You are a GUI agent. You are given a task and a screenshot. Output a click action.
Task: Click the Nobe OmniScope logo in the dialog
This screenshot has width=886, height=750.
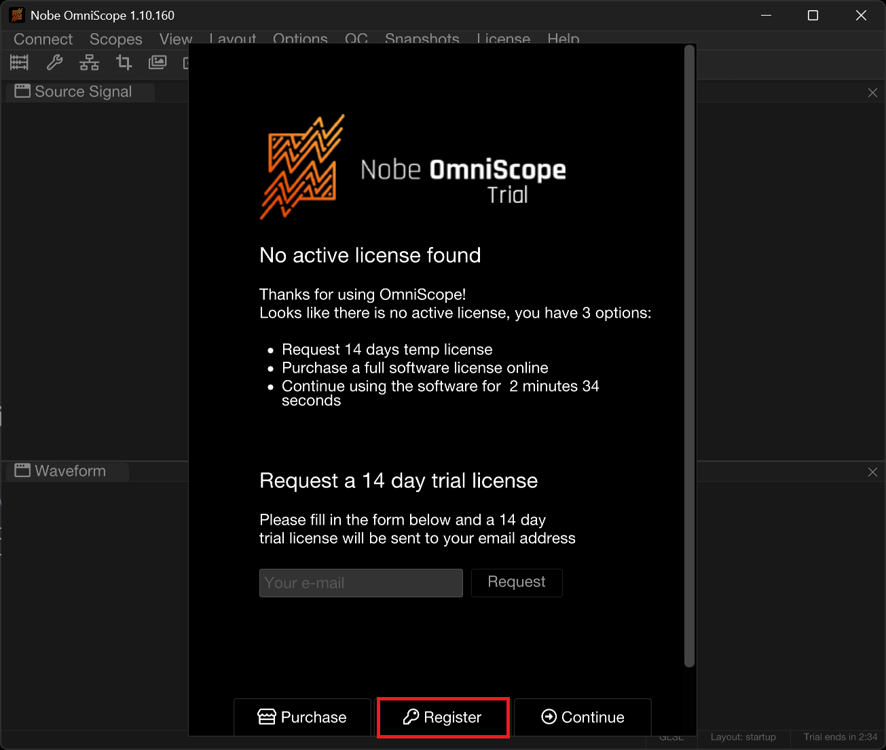point(413,168)
